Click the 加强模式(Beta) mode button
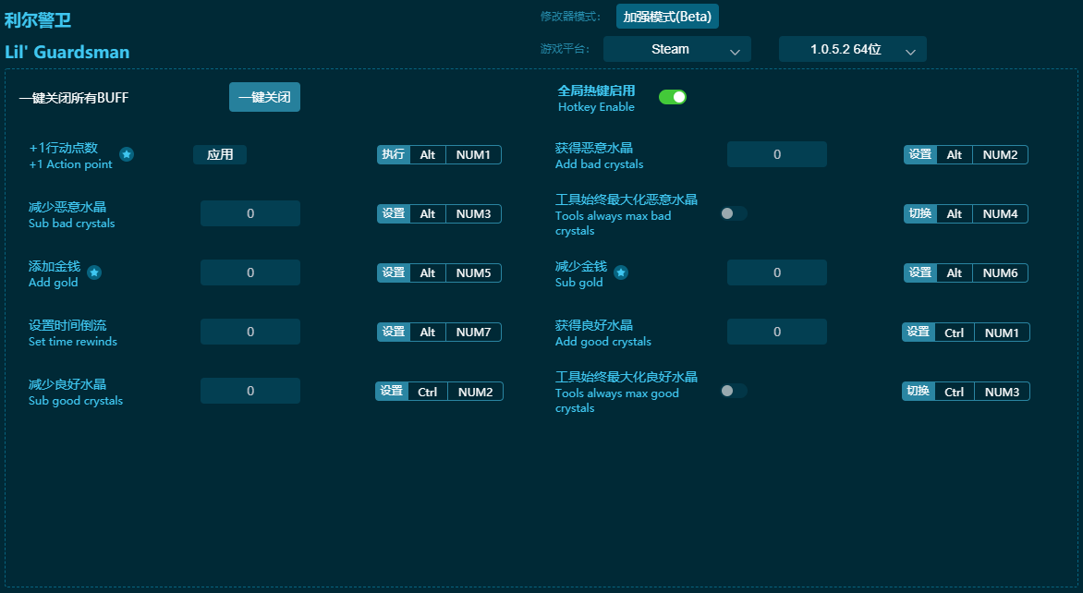Viewport: 1083px width, 593px height. click(667, 17)
